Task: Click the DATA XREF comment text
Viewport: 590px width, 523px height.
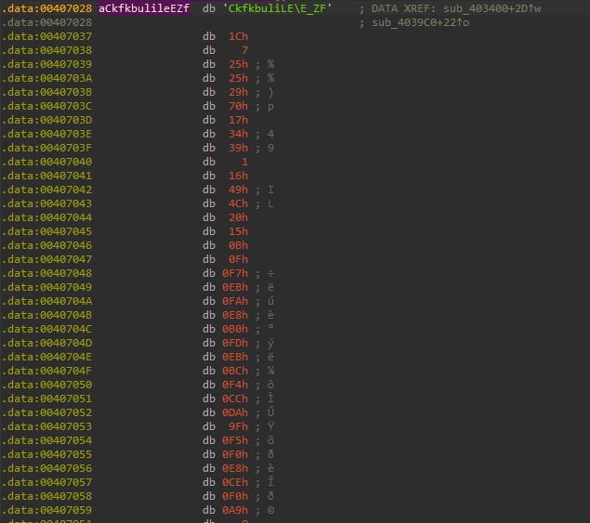Action: coord(403,8)
